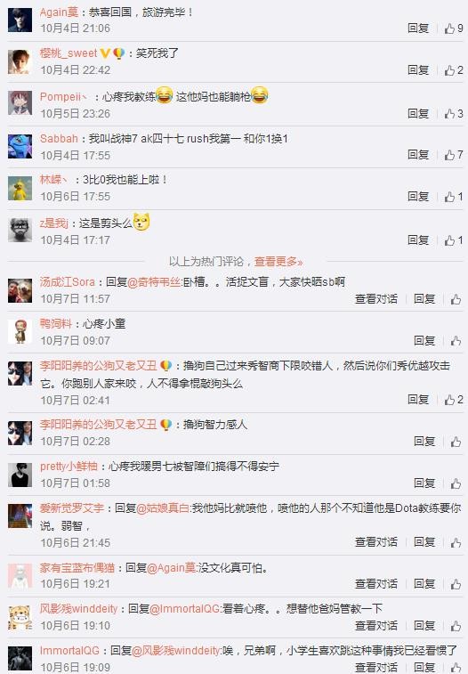The width and height of the screenshot is (468, 674).
Task: View conversation on 风影残winddeity's comment
Action: tap(376, 625)
